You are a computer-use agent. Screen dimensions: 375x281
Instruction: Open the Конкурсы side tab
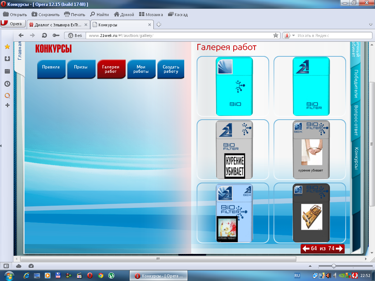356,158
